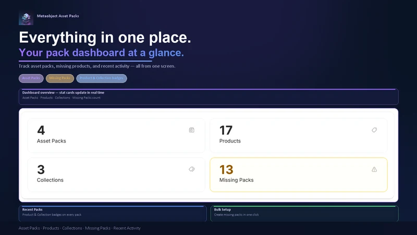The width and height of the screenshot is (417, 235).
Task: Click the Collections tags icon
Action: 192,169
